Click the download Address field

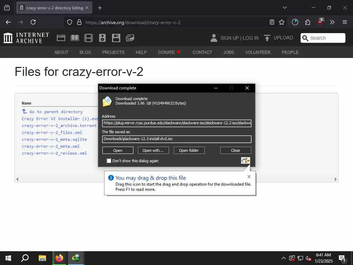coord(177,123)
